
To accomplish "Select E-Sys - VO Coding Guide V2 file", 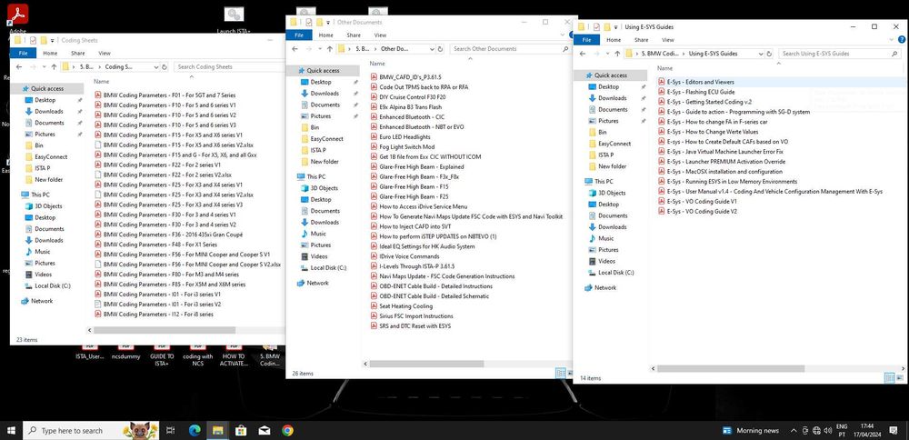I will pyautogui.click(x=697, y=212).
